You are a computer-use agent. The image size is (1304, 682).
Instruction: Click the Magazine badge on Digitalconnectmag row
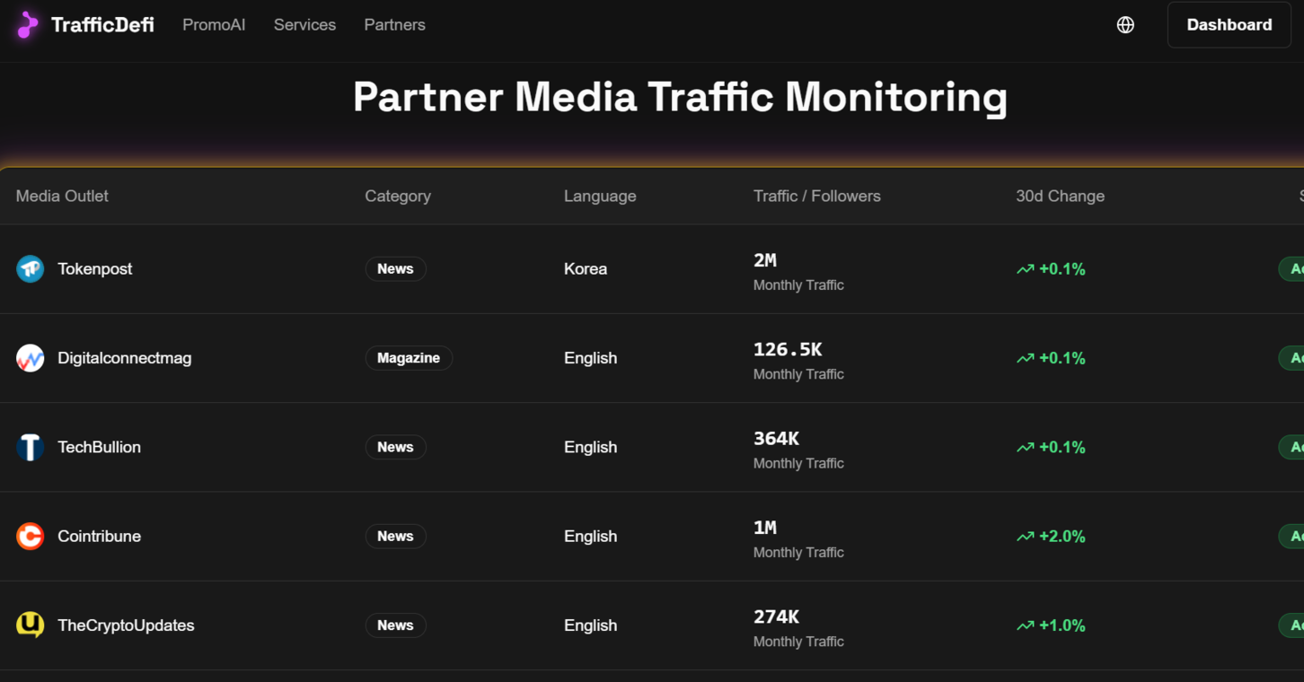409,357
